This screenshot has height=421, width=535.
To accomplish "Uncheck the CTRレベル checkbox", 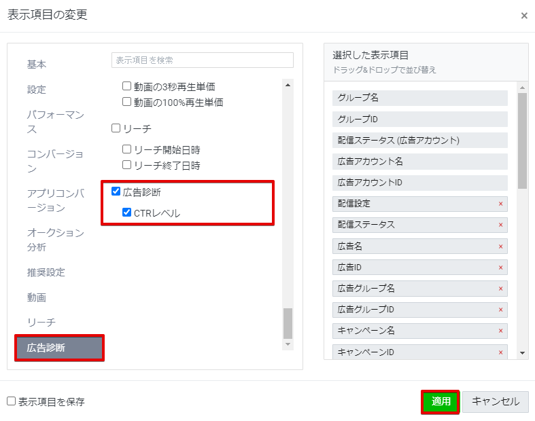I will [126, 213].
